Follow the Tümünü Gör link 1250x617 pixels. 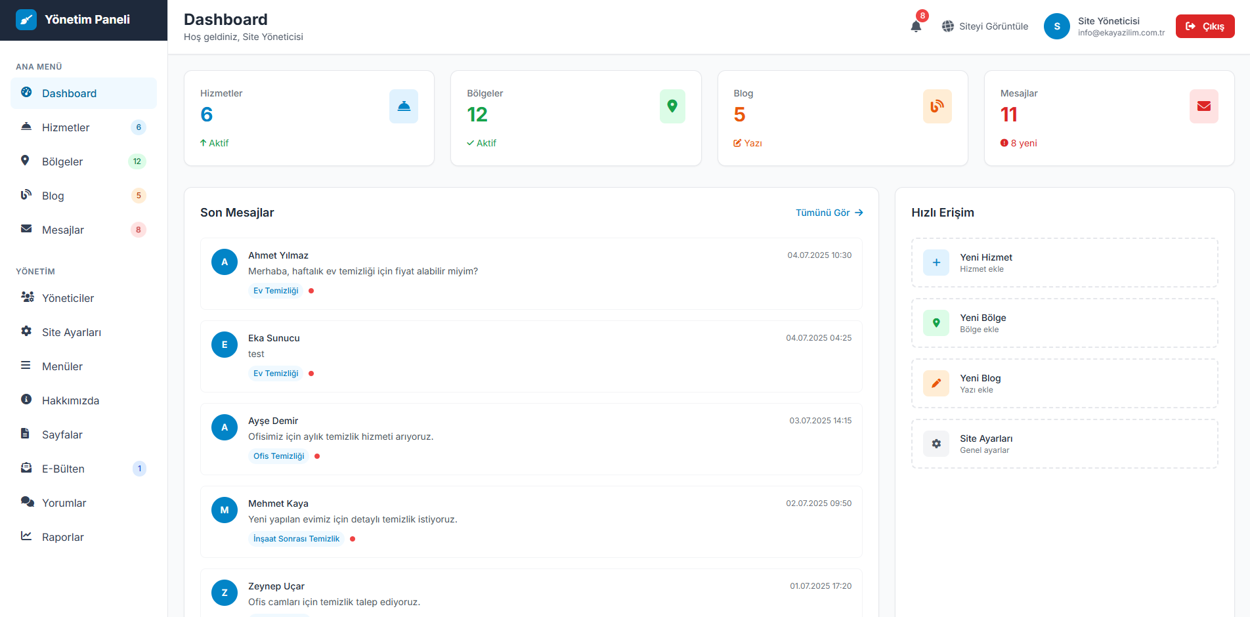(x=829, y=213)
